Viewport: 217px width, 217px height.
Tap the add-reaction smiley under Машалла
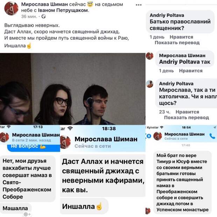pyautogui.click(x=27, y=214)
